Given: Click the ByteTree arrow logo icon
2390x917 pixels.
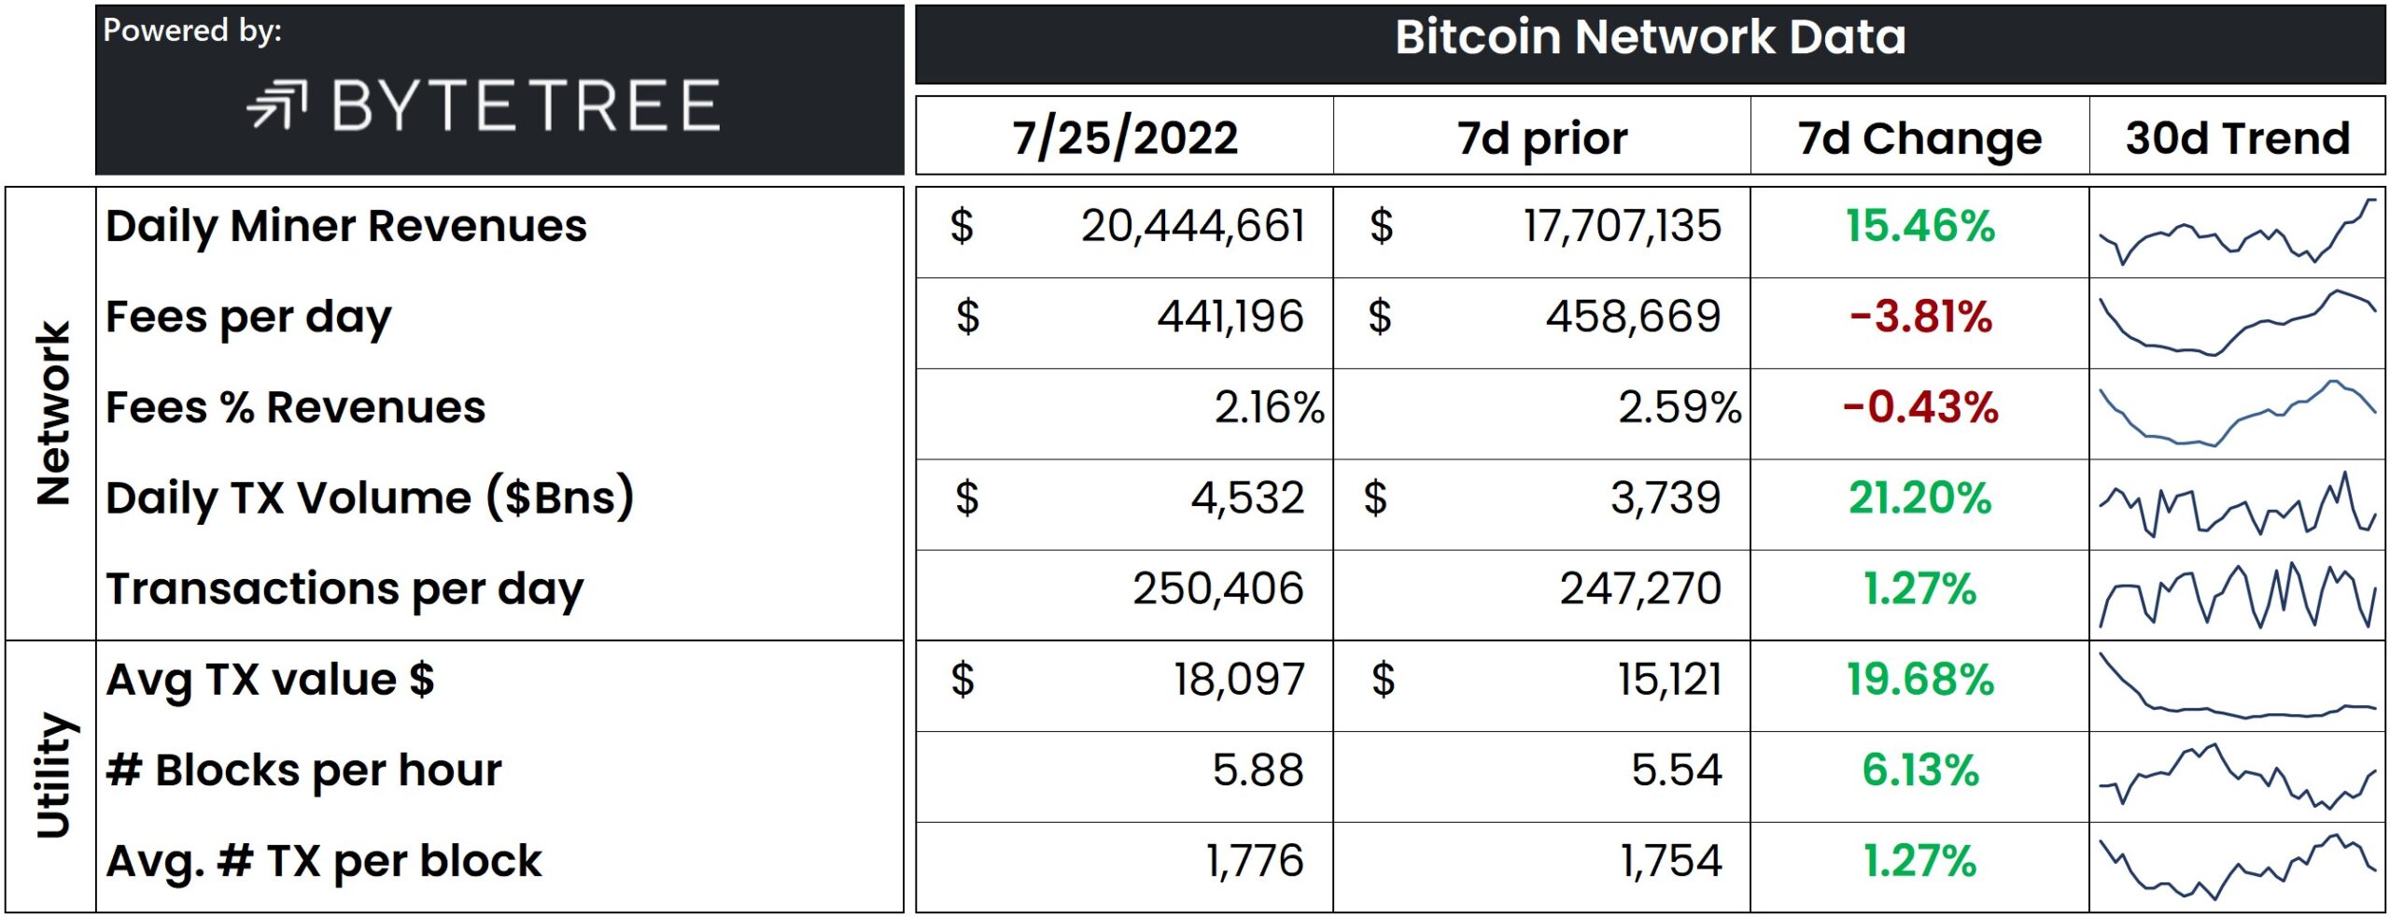Looking at the screenshot, I should pos(276,105).
